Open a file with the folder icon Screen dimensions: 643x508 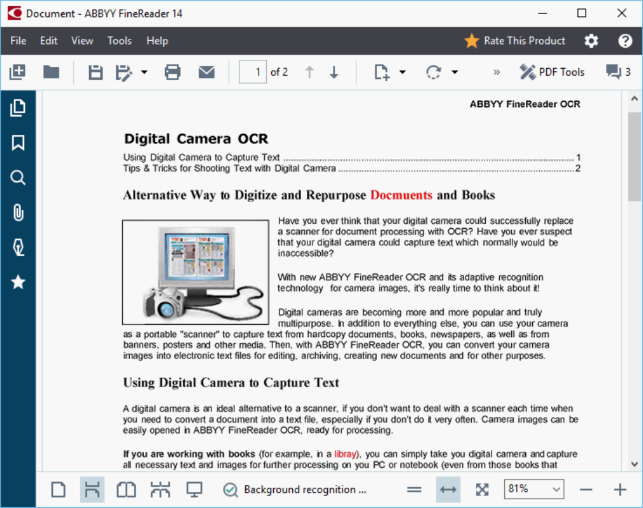pos(52,72)
